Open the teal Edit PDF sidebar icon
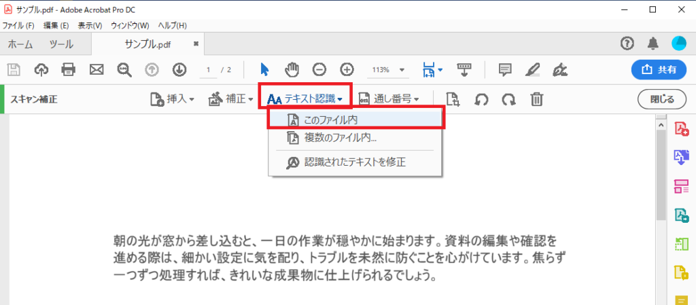The height and width of the screenshot is (305, 696). [681, 215]
